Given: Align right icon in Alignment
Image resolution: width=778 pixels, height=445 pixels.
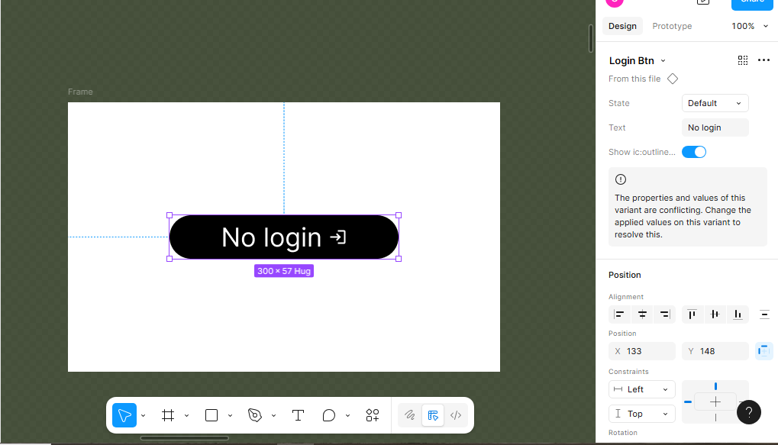Looking at the screenshot, I should [665, 314].
